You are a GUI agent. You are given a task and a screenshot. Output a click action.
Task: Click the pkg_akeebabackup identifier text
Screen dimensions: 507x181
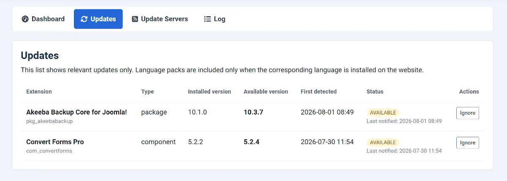(49, 121)
